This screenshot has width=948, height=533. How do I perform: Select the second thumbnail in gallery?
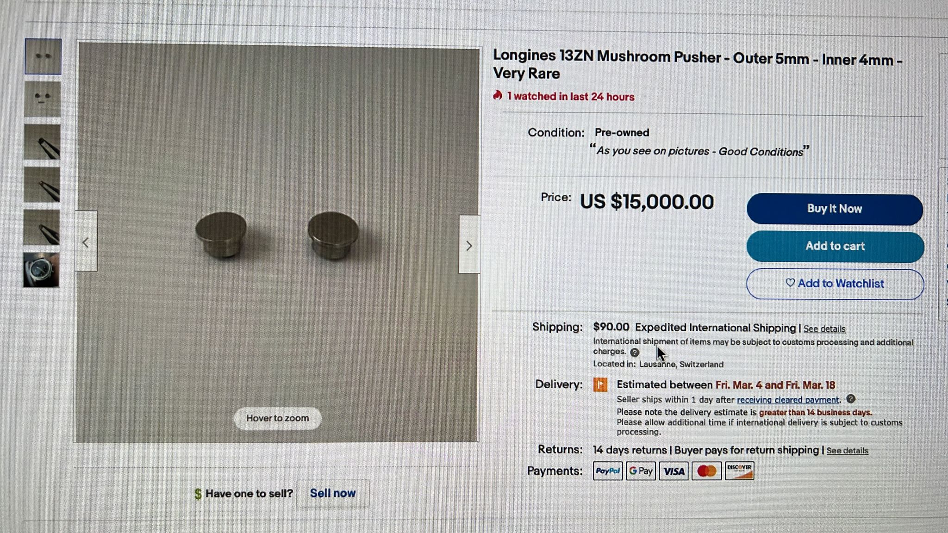pos(43,99)
